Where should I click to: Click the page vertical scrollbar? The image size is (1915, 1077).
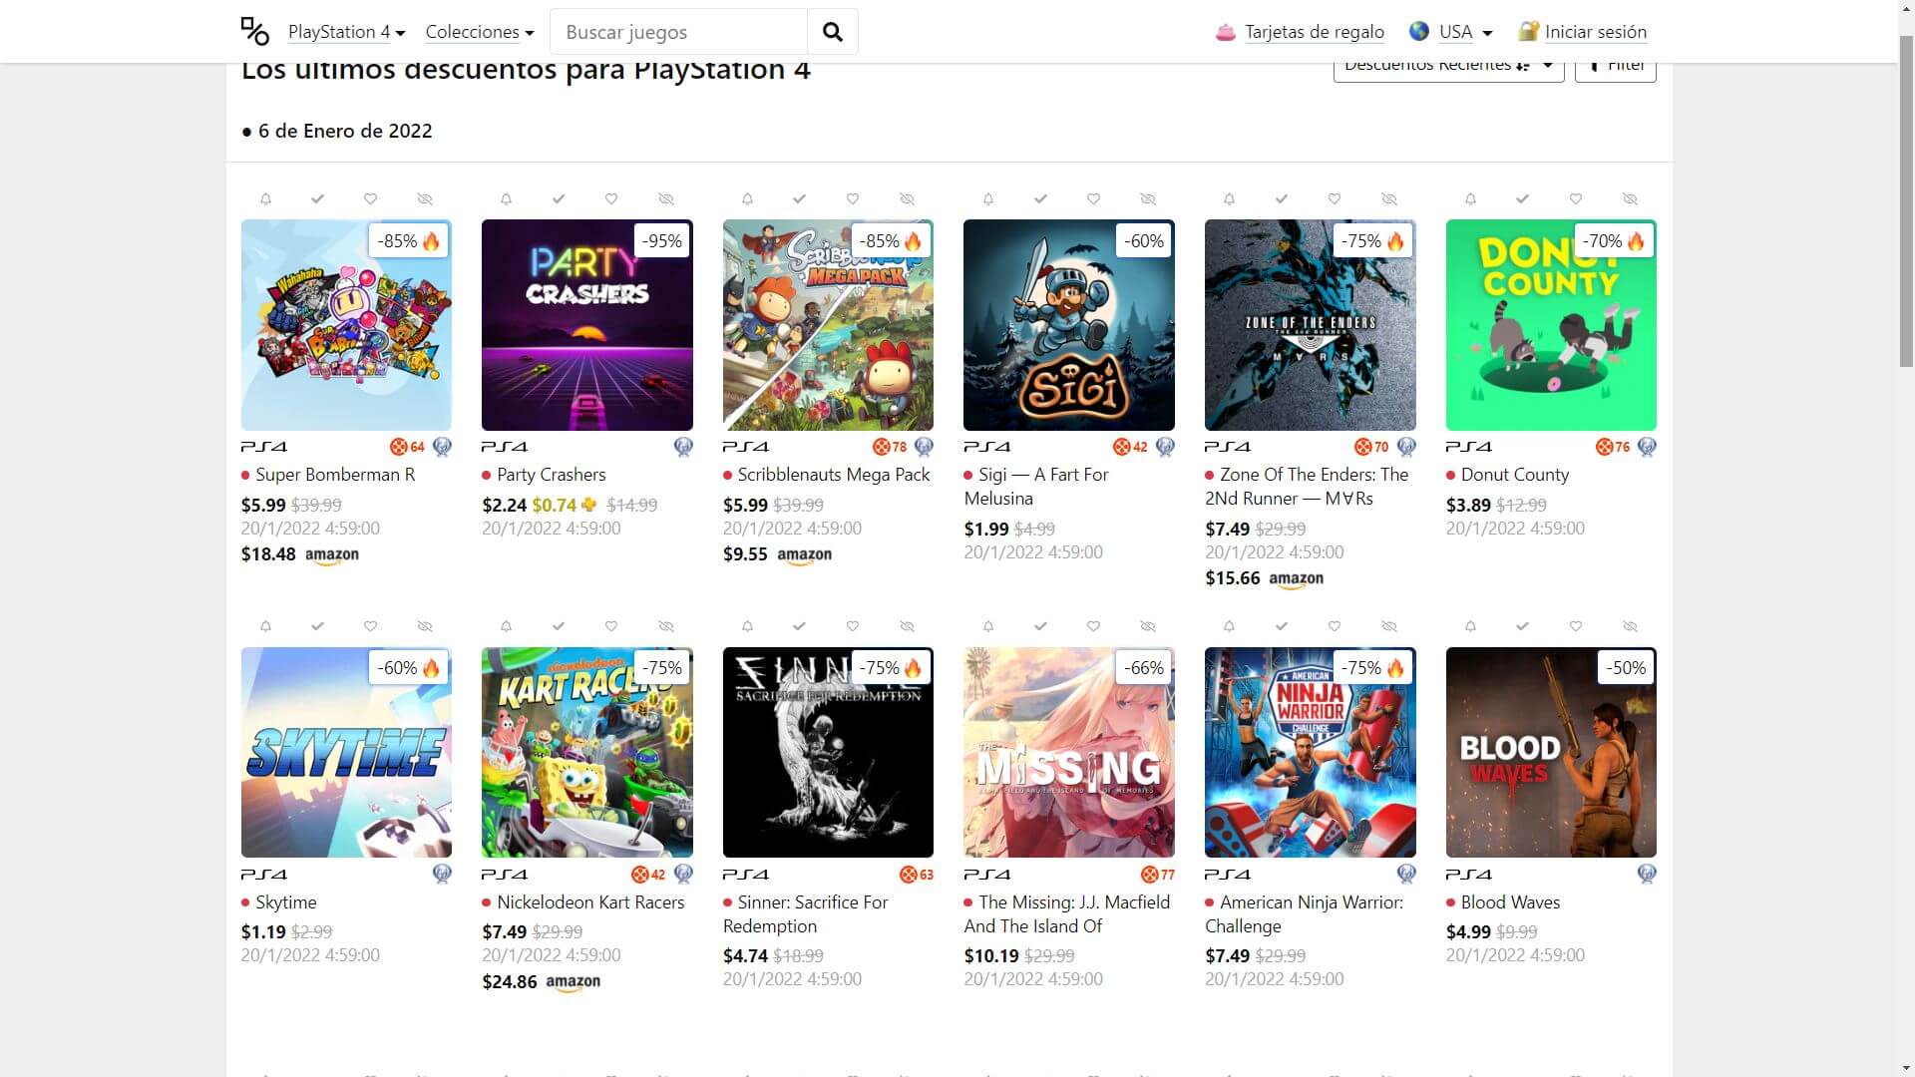tap(1906, 199)
